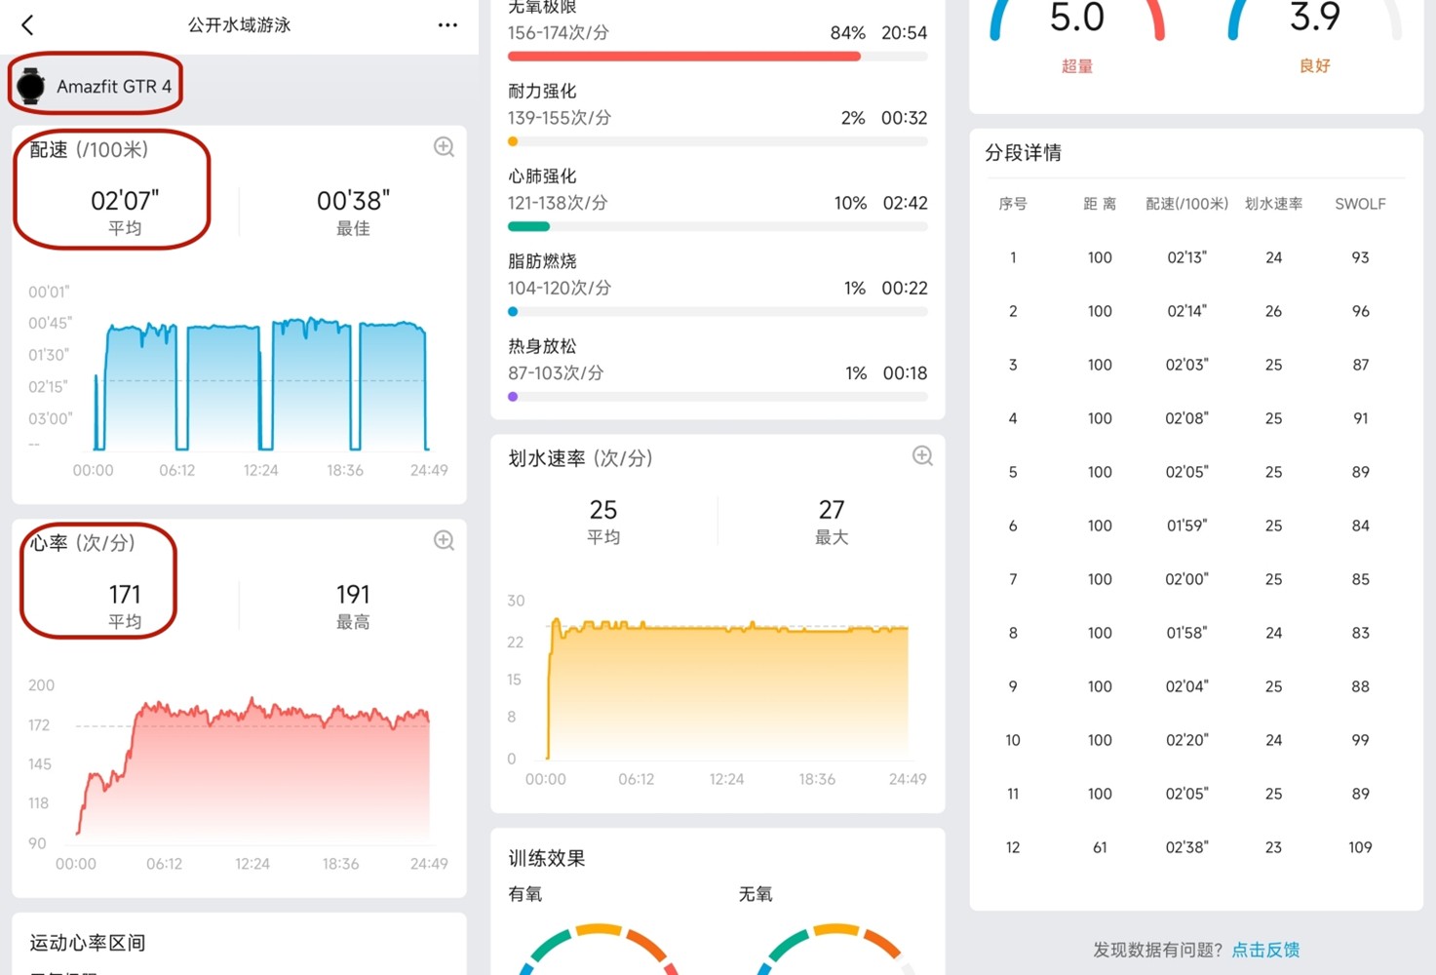Tap the back arrow icon

click(x=28, y=25)
